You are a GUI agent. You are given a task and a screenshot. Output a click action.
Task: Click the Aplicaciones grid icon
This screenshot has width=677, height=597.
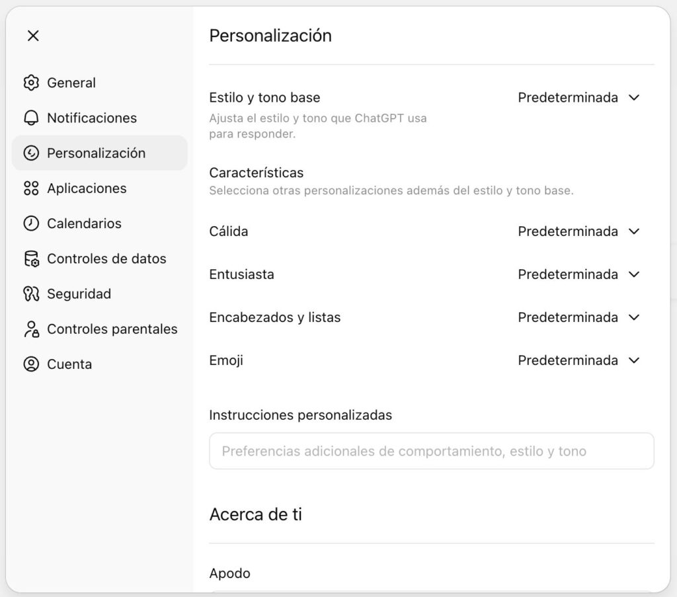[31, 188]
